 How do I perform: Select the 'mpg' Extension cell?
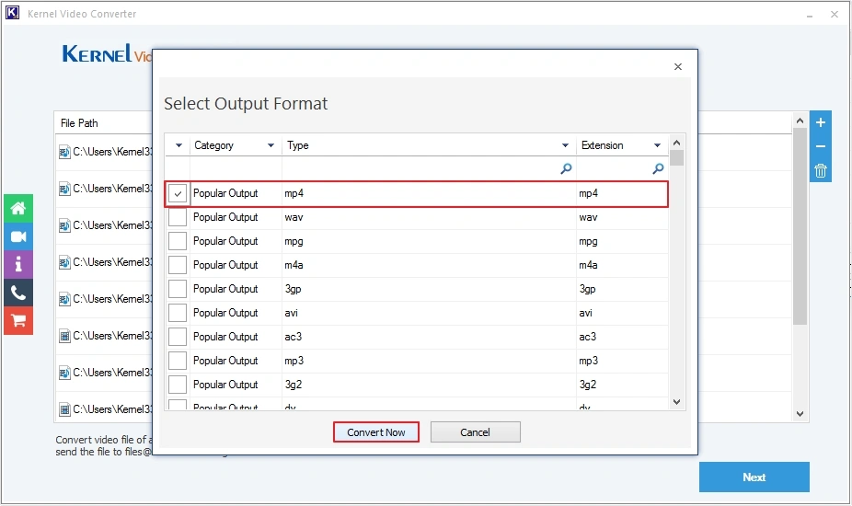click(x=622, y=241)
